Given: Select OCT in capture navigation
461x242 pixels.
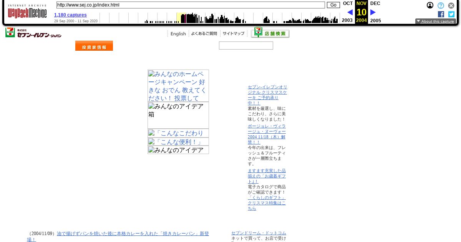Looking at the screenshot, I should (348, 3).
